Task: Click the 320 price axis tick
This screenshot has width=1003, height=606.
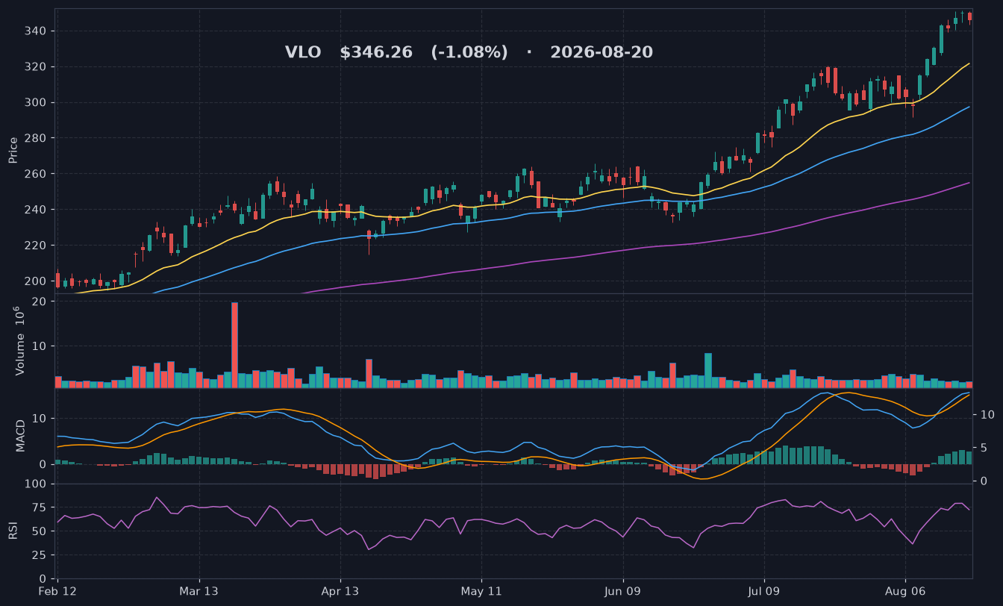Action: [37, 67]
